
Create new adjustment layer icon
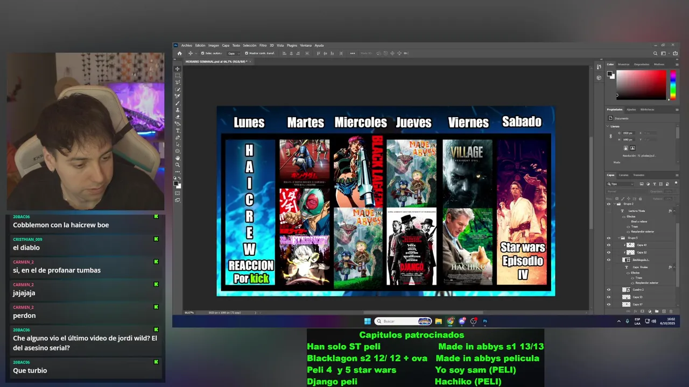pos(650,311)
